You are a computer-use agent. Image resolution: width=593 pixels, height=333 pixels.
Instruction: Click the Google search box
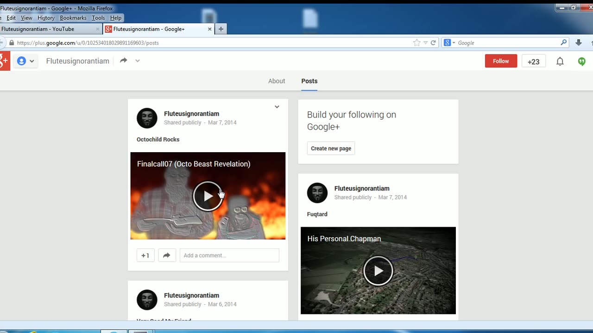click(x=507, y=43)
